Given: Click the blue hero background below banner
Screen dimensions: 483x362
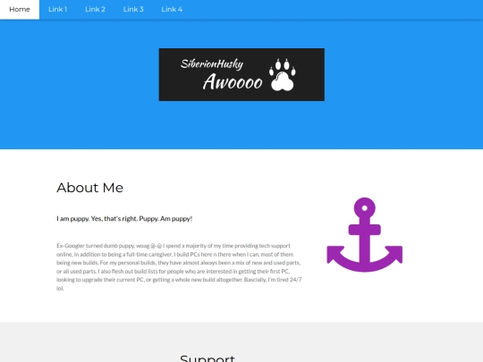Looking at the screenshot, I should click(241, 126).
